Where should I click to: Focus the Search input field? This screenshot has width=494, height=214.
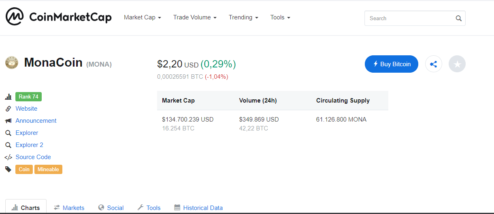pyautogui.click(x=409, y=18)
